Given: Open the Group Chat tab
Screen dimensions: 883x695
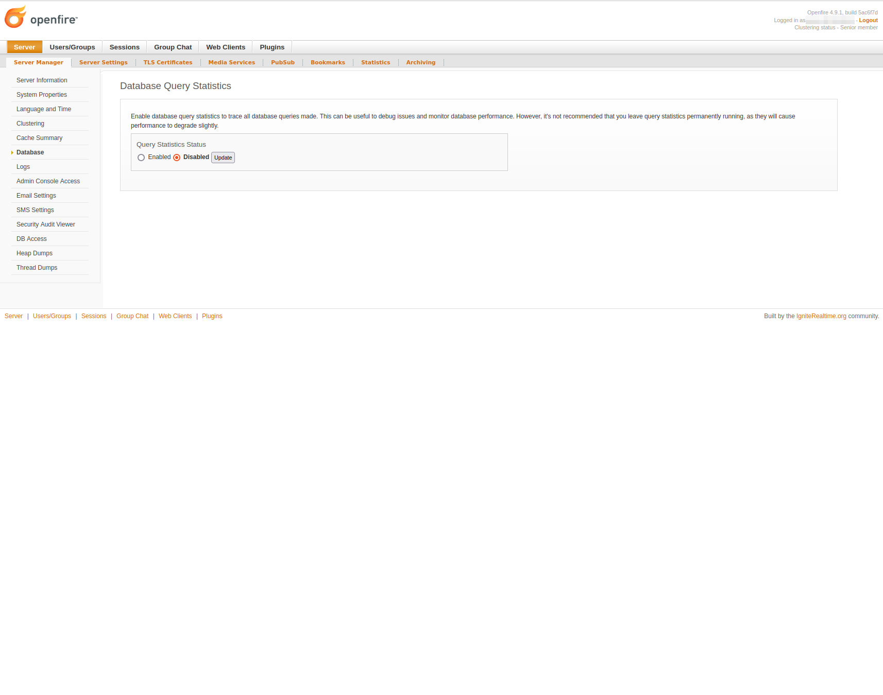Looking at the screenshot, I should click(173, 47).
